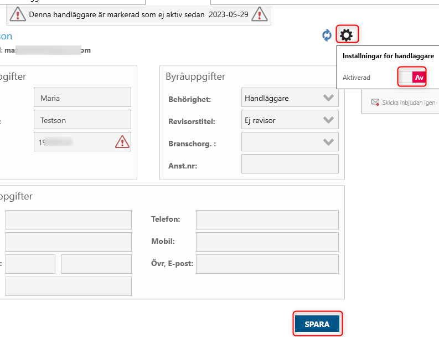The image size is (439, 337).
Task: Click the Behörighet: label
Action: [189, 100]
